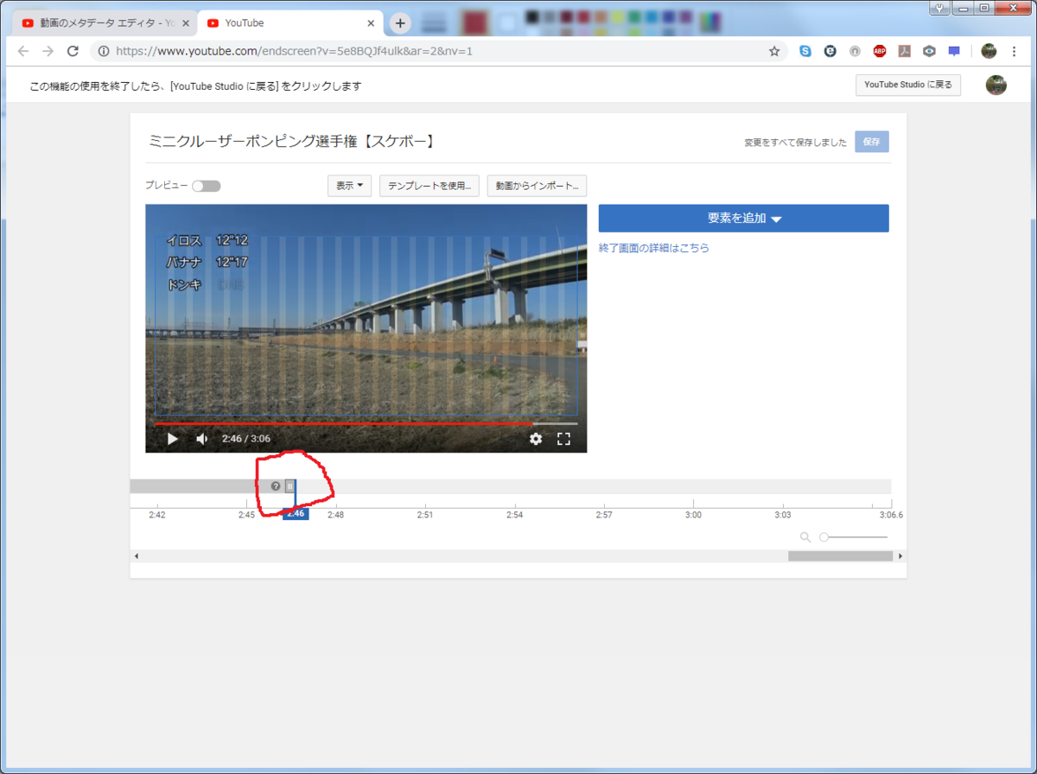Screen dimensions: 1037x774
Task: Open the account avatar in YouTube header
Action: [x=996, y=85]
